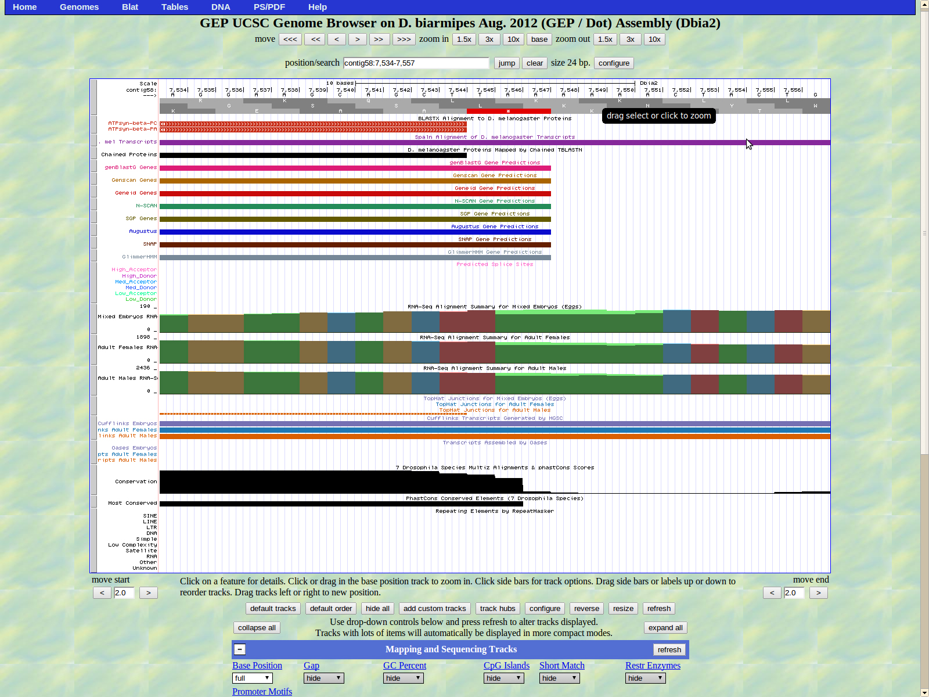The image size is (929, 697).
Task: Open the Gap track visibility dropdown
Action: (323, 678)
